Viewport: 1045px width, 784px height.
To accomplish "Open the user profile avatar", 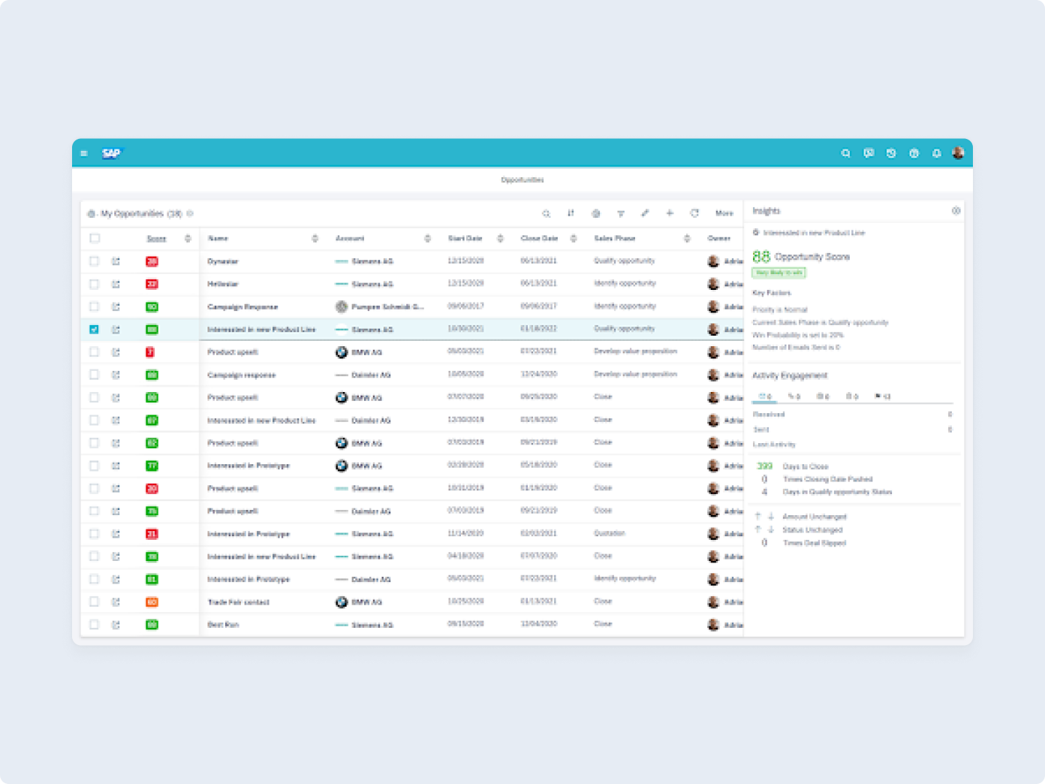I will (x=958, y=153).
